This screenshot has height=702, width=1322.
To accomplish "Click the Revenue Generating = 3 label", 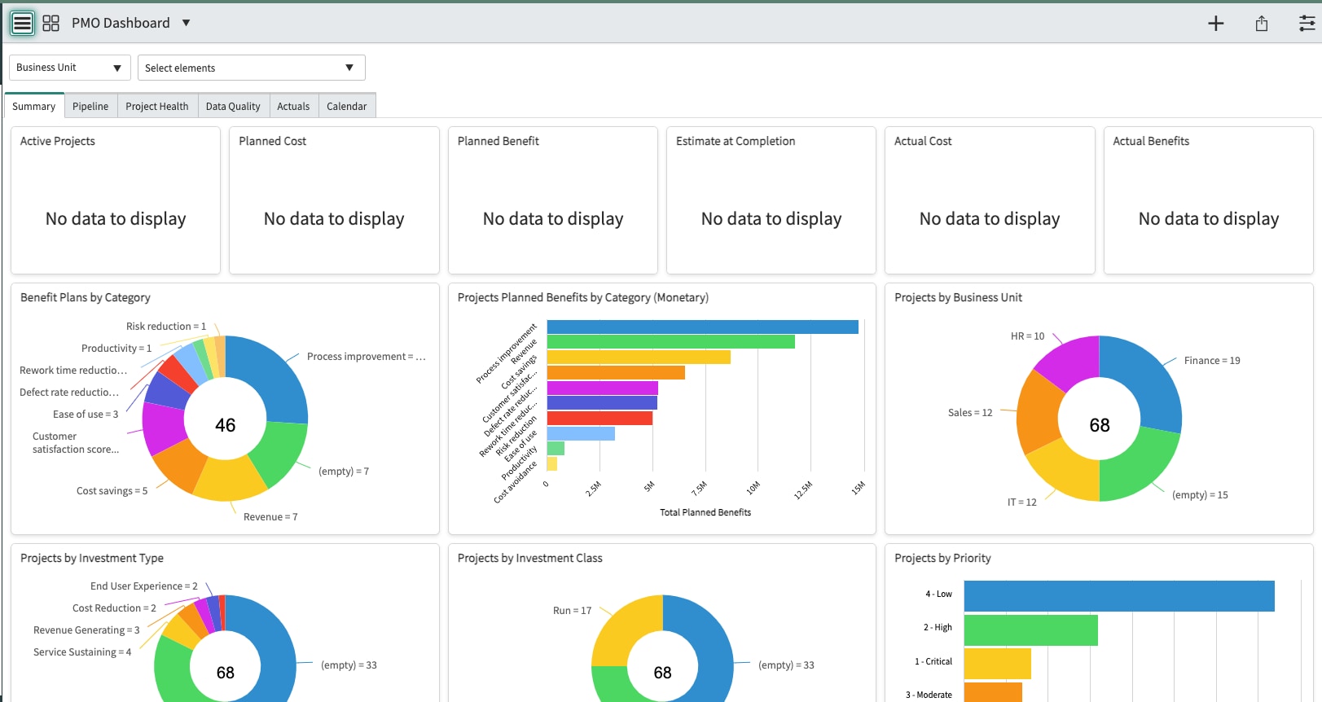I will tap(86, 630).
